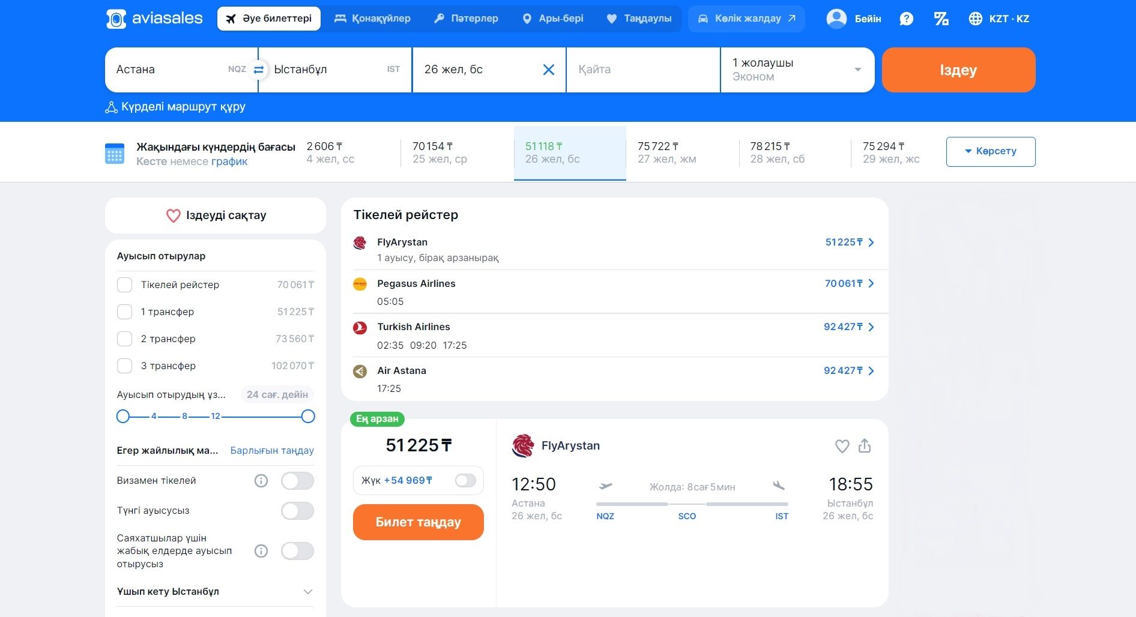Open Turkish Airlines 17:25 departure time
1136x617 pixels.
click(x=455, y=345)
